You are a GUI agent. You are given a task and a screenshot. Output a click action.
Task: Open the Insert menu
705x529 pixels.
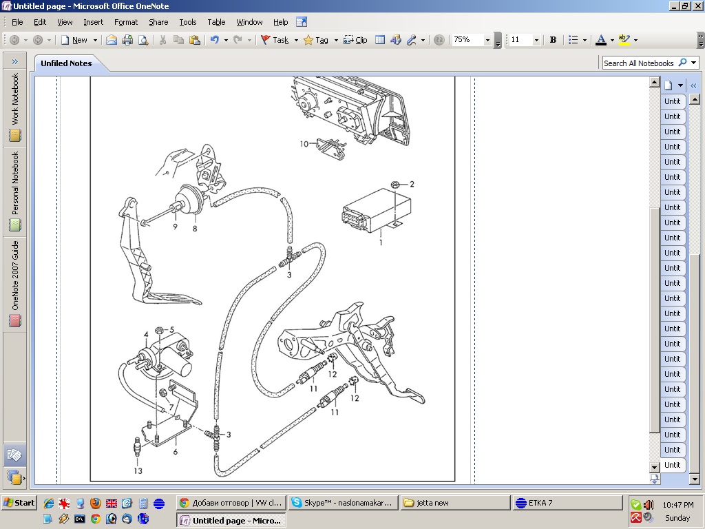coord(93,22)
